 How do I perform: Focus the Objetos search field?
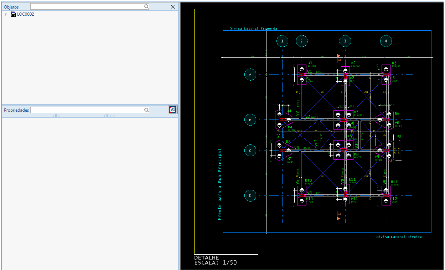point(87,6)
